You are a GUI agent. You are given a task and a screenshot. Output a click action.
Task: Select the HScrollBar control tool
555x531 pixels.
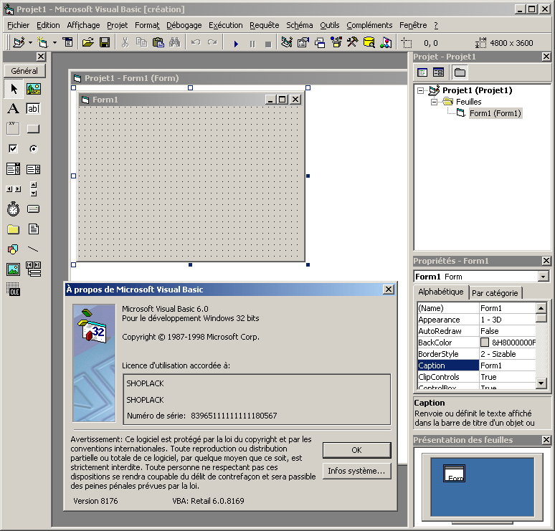[x=14, y=189]
